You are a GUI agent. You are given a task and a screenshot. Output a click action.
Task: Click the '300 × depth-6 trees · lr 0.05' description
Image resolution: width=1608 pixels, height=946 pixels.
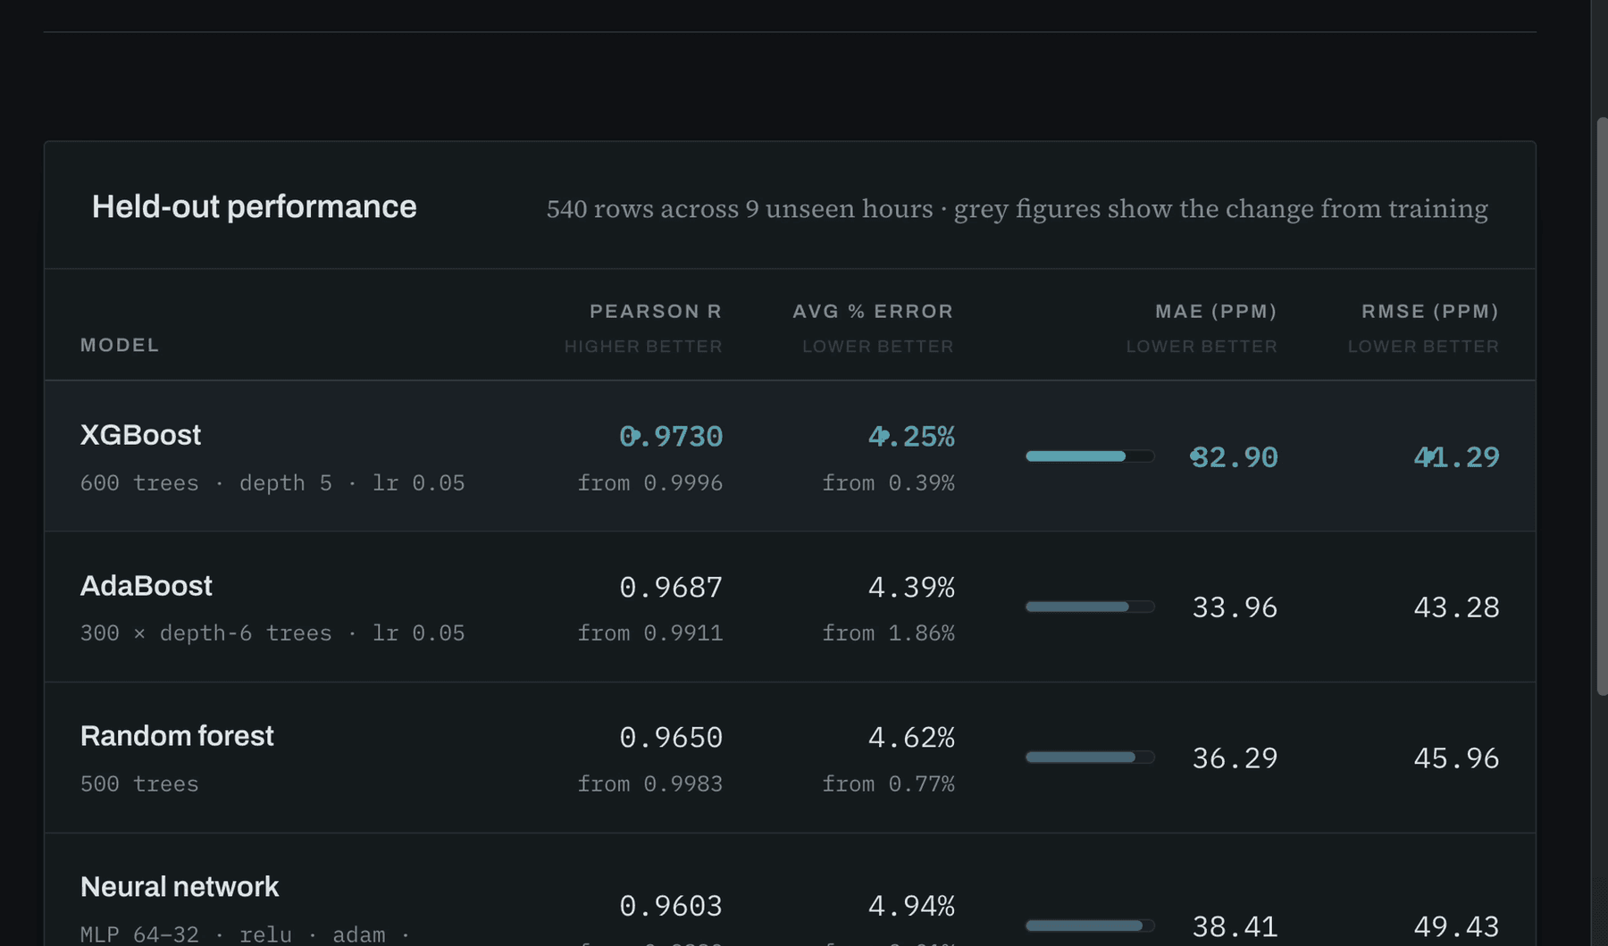(272, 633)
